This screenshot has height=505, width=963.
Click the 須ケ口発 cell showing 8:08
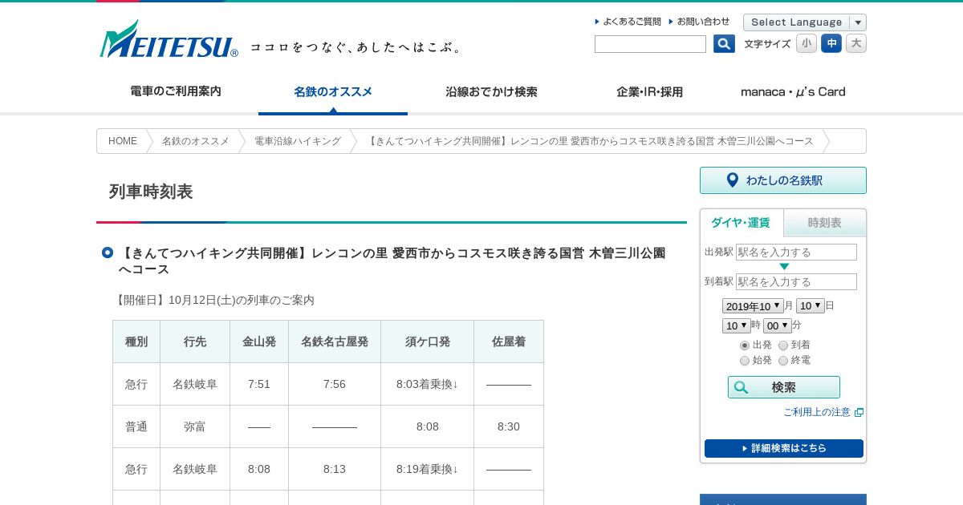coord(427,426)
